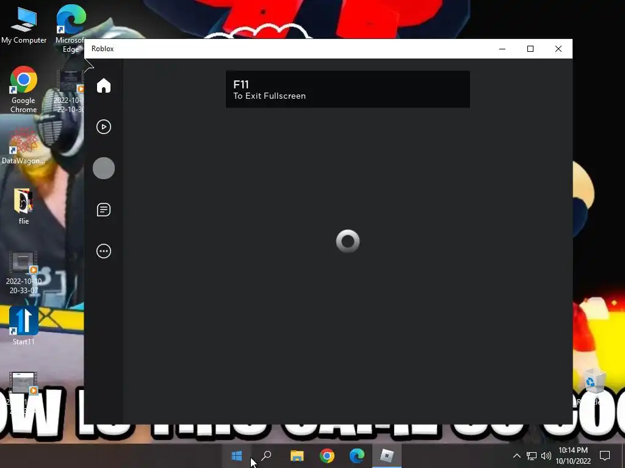This screenshot has height=468, width=625.
Task: Open the Windows Start button
Action: (237, 456)
